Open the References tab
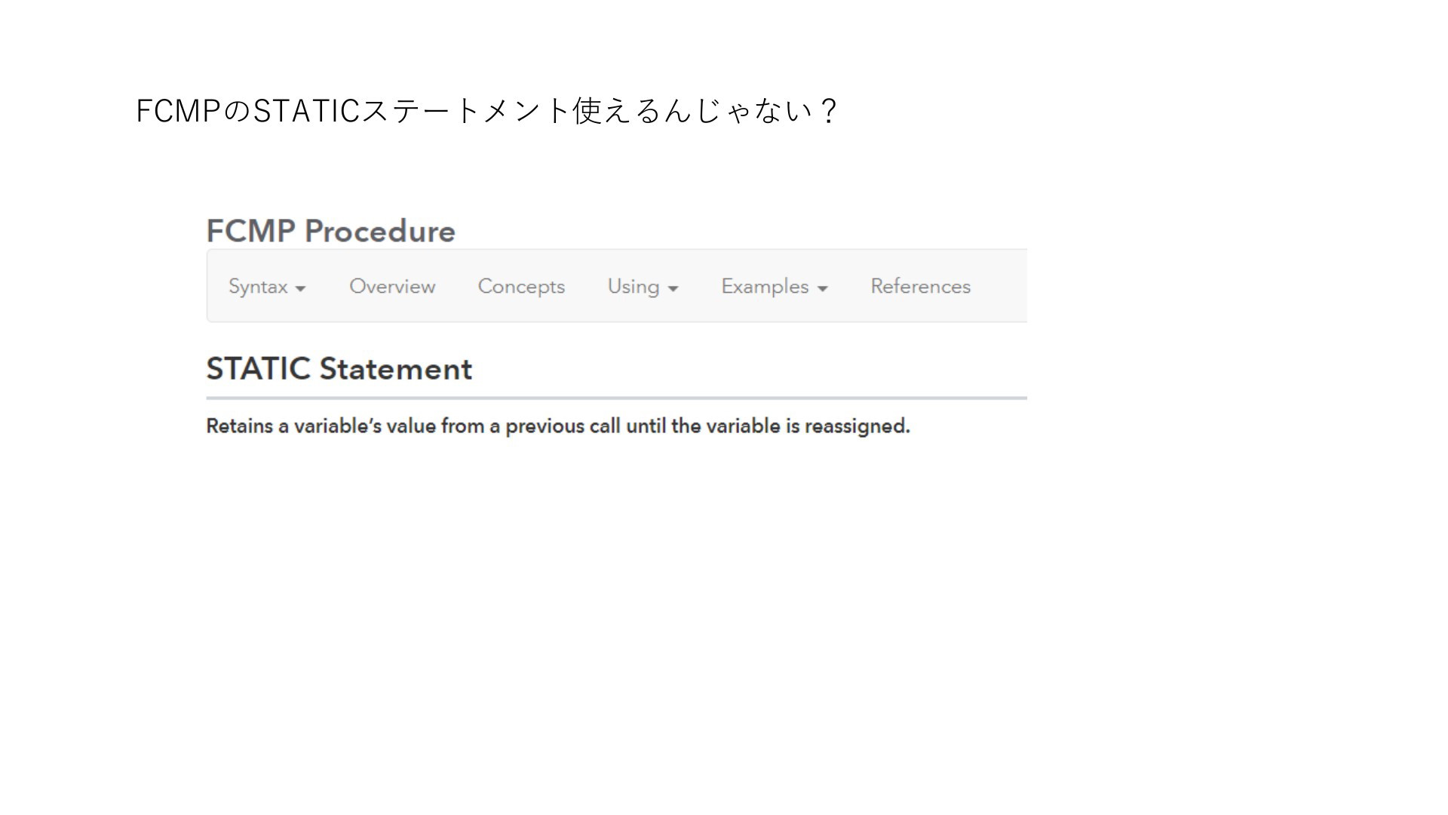 pos(920,287)
